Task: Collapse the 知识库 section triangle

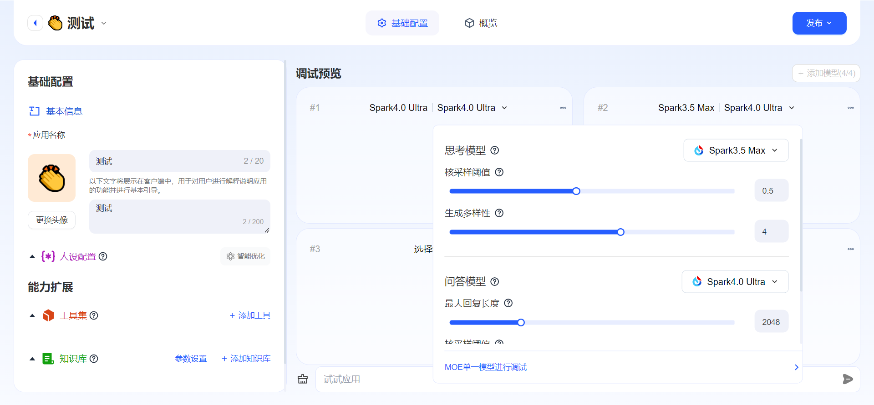Action: [x=32, y=359]
